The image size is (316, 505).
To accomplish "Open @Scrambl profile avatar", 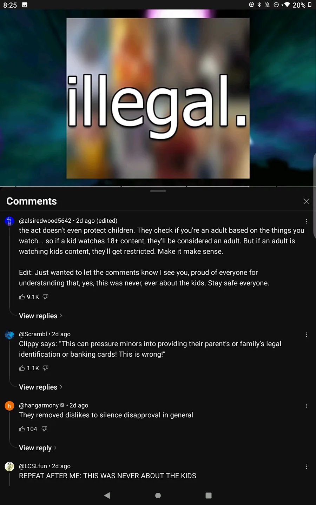I will 9,335.
